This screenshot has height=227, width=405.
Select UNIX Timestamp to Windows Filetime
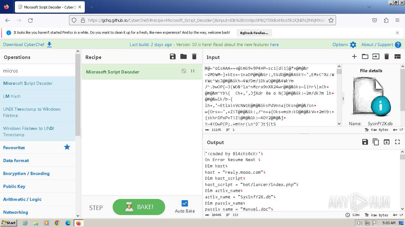pos(38,112)
